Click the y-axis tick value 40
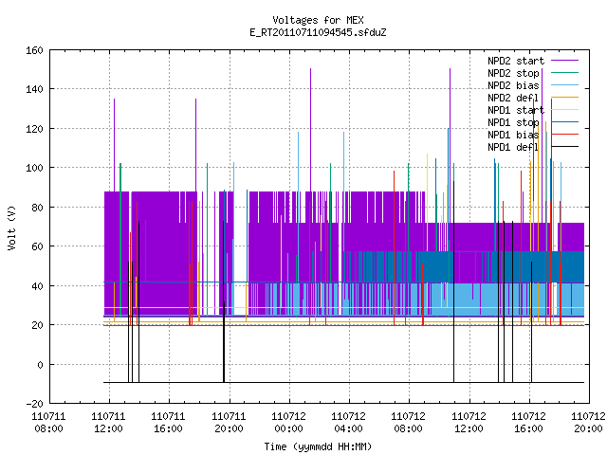This screenshot has width=607, height=455. coord(38,286)
